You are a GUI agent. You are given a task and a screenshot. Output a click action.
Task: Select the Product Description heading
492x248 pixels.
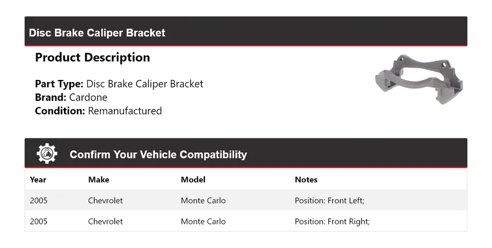(92, 57)
